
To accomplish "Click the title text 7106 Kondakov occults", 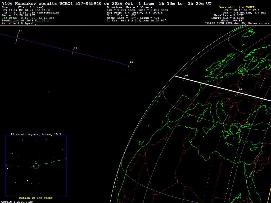I will [x=29, y=3].
